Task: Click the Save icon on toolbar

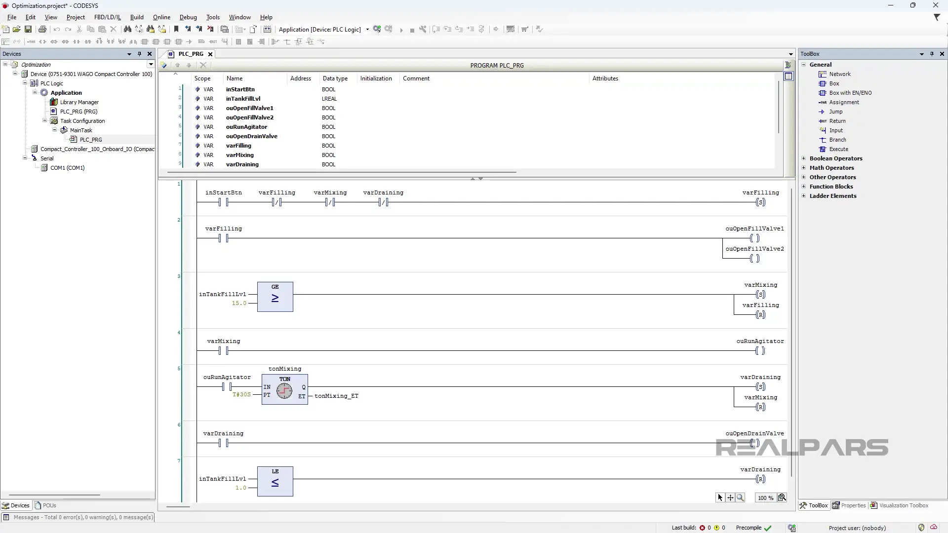Action: [x=28, y=29]
